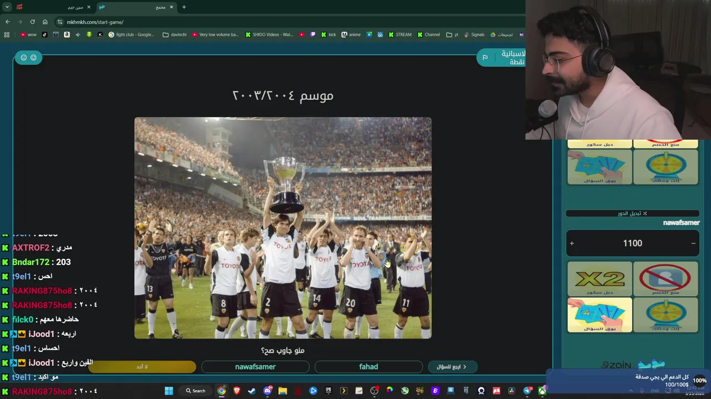The image size is (711, 399).
Task: Select fahad as correct answerer
Action: point(369,367)
